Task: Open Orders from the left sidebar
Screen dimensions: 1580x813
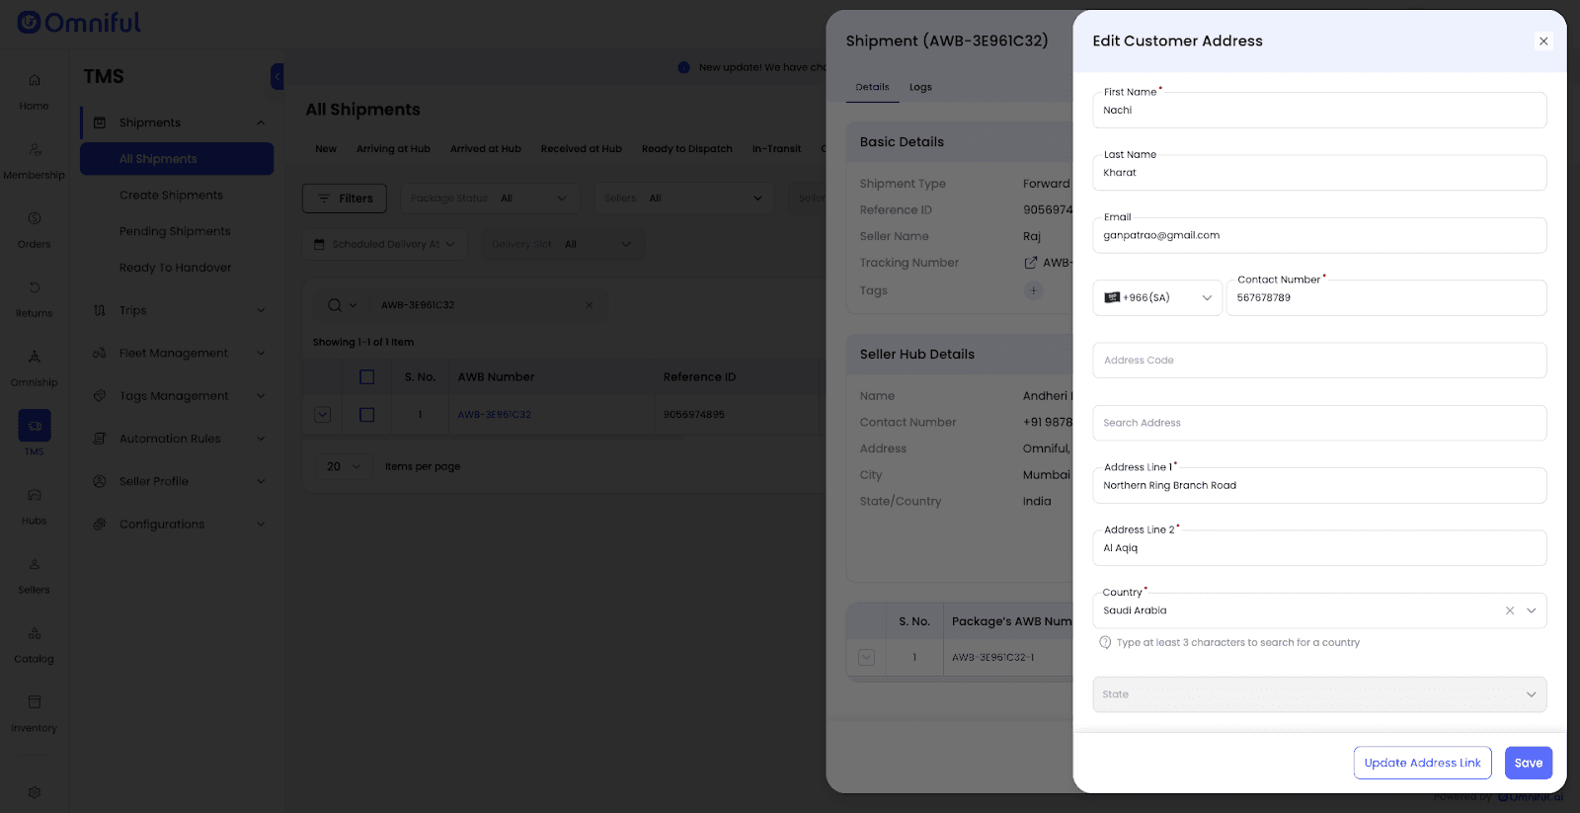Action: tap(35, 219)
